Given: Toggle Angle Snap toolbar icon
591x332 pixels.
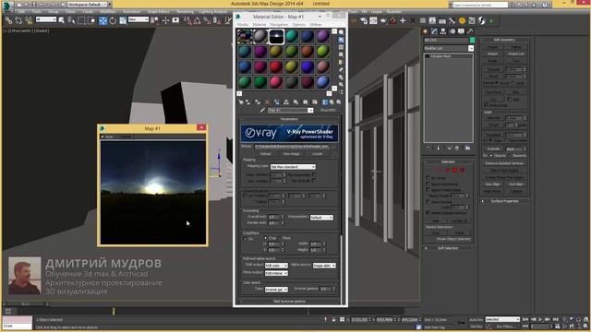Looking at the screenshot, I should (197, 20).
